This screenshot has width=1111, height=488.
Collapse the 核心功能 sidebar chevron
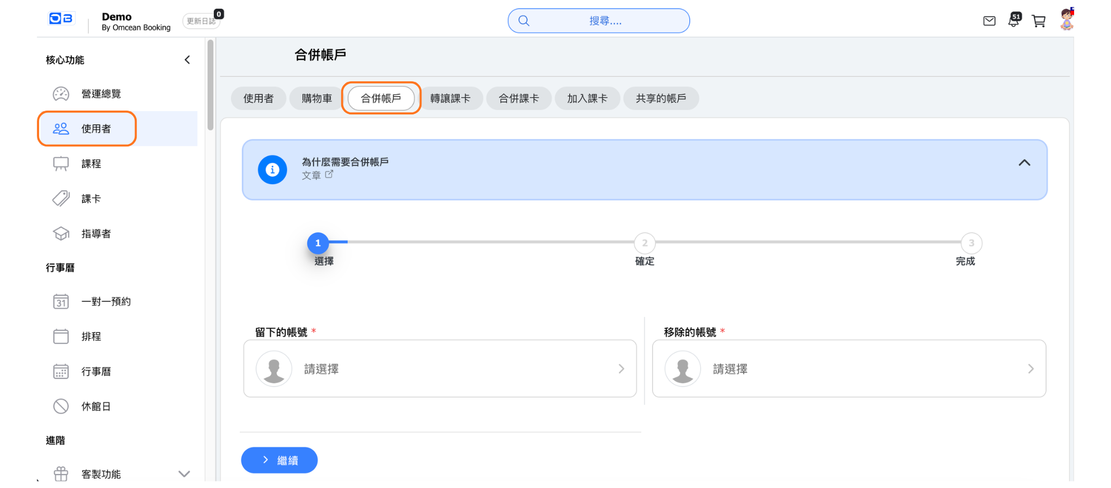click(187, 60)
